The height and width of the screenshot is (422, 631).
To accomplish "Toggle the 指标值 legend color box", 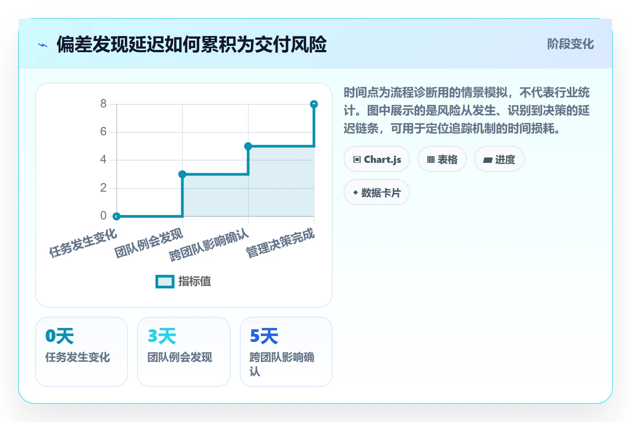I will [165, 282].
